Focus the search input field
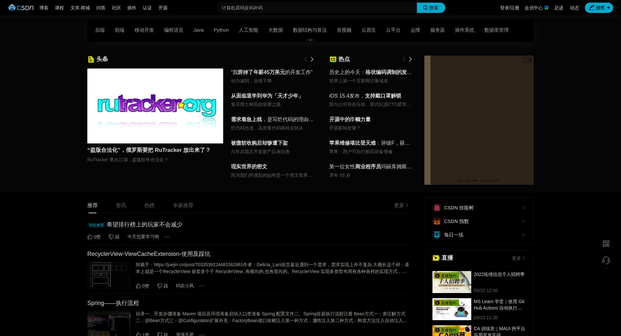 (317, 8)
